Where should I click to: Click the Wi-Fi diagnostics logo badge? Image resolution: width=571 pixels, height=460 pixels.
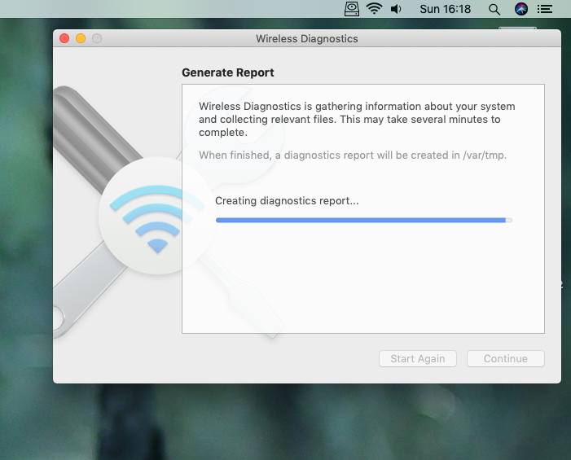(x=157, y=216)
